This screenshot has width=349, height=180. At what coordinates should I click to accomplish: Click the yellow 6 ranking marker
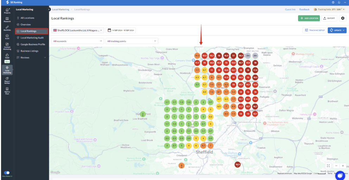pyautogui.click(x=196, y=146)
